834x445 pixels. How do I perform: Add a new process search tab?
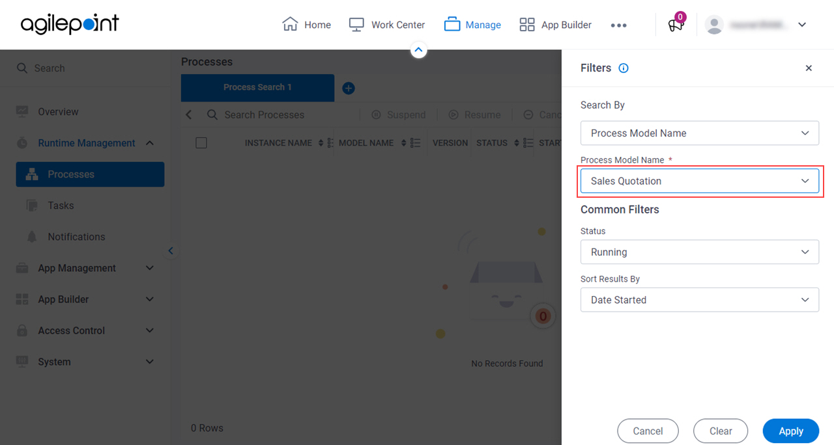coord(349,88)
